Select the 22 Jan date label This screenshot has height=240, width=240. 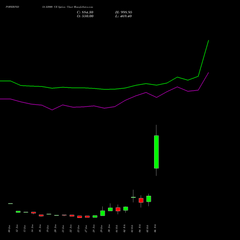pyautogui.click(x=71, y=228)
